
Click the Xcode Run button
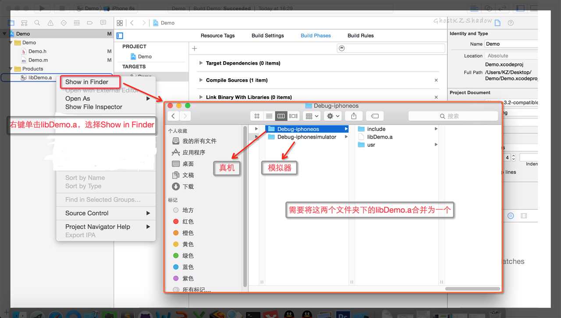coord(42,8)
